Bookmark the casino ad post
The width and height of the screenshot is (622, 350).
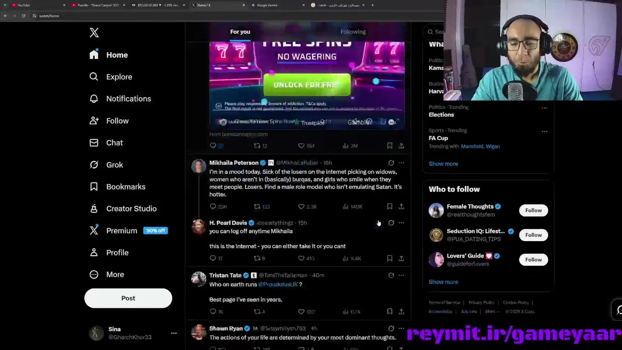390,145
